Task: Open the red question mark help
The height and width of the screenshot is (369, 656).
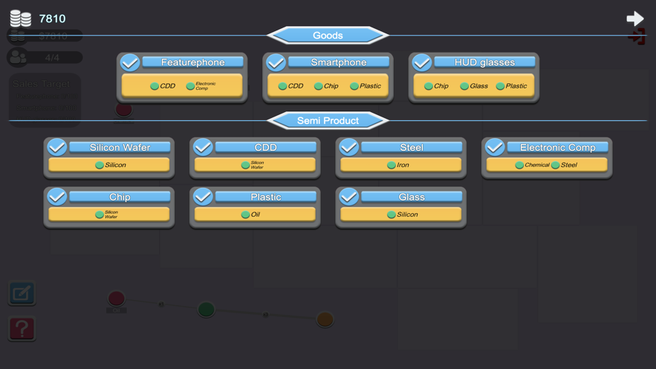Action: (x=22, y=328)
